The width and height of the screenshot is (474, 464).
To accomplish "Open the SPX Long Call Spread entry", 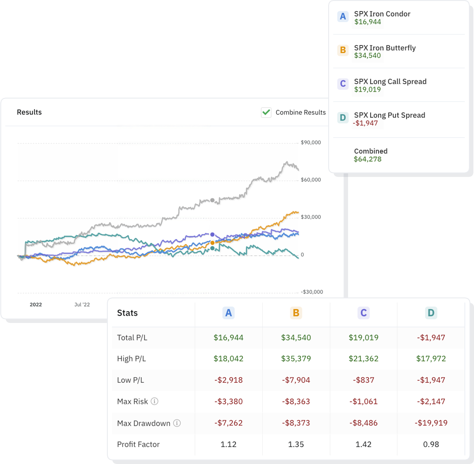I will click(x=390, y=82).
